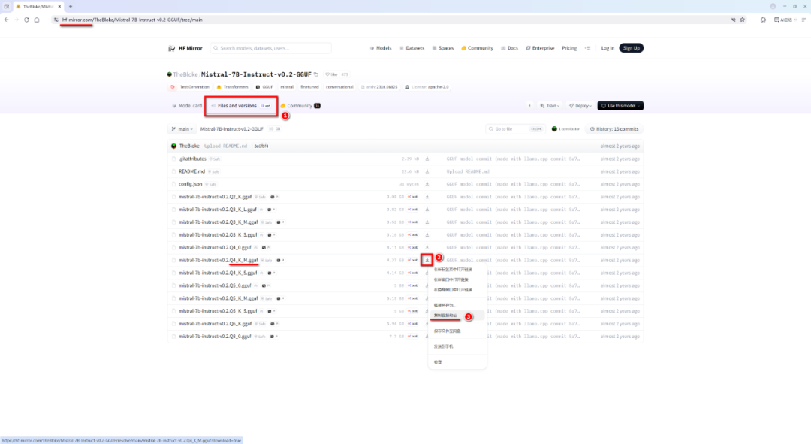The width and height of the screenshot is (811, 444).
Task: Open commit hash 3a6fbf4
Action: pos(261,146)
